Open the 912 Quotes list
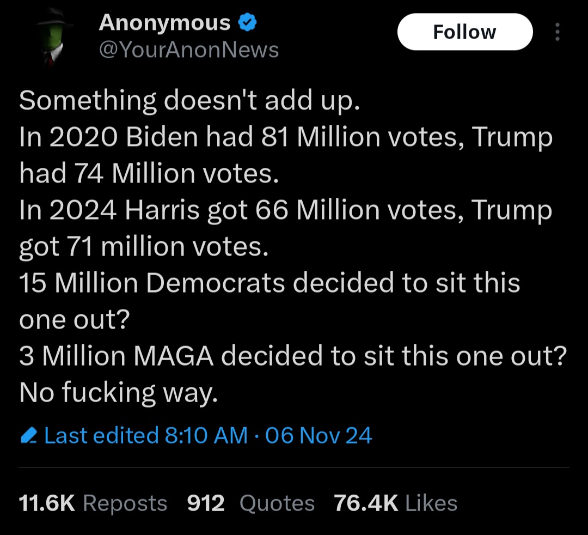 (x=250, y=503)
